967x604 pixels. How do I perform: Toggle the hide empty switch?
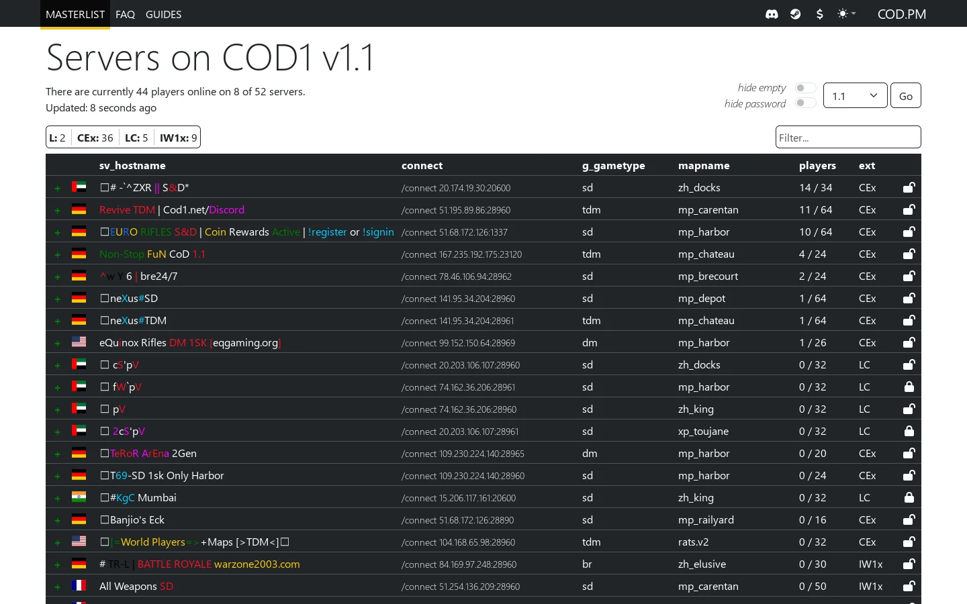[x=806, y=88]
